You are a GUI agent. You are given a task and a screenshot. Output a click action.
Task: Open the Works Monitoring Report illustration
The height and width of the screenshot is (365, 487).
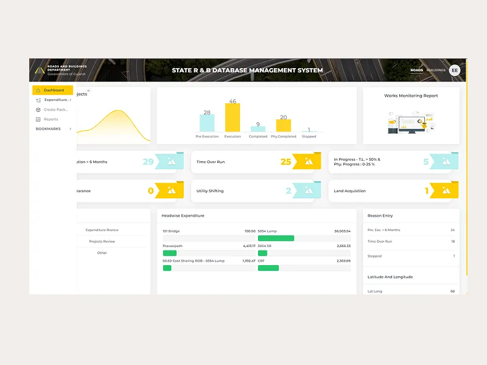pyautogui.click(x=411, y=122)
